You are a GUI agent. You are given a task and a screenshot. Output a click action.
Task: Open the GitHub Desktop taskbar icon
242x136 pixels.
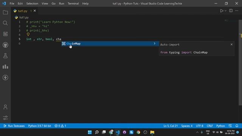[x=124, y=132]
